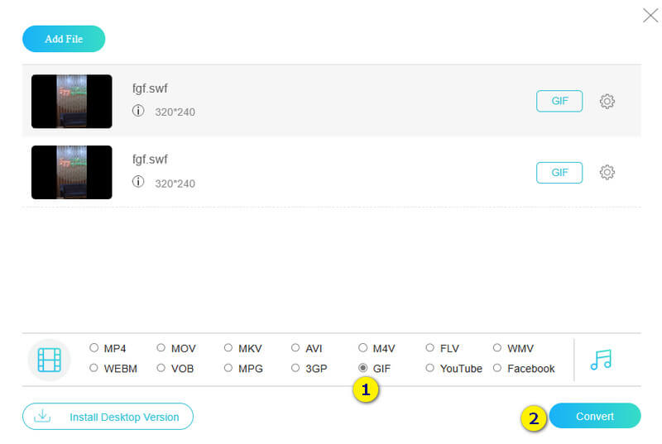662x444 pixels.
Task: Close the converter window with X
Action: point(650,15)
